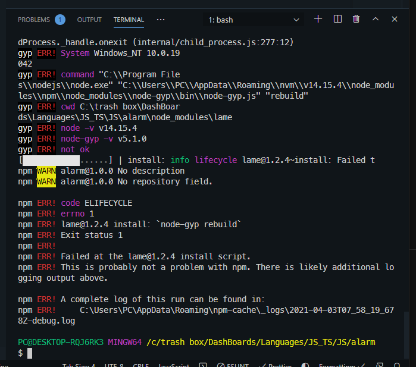Click the 'System Windows_NT 10.0.19' line

(120, 54)
